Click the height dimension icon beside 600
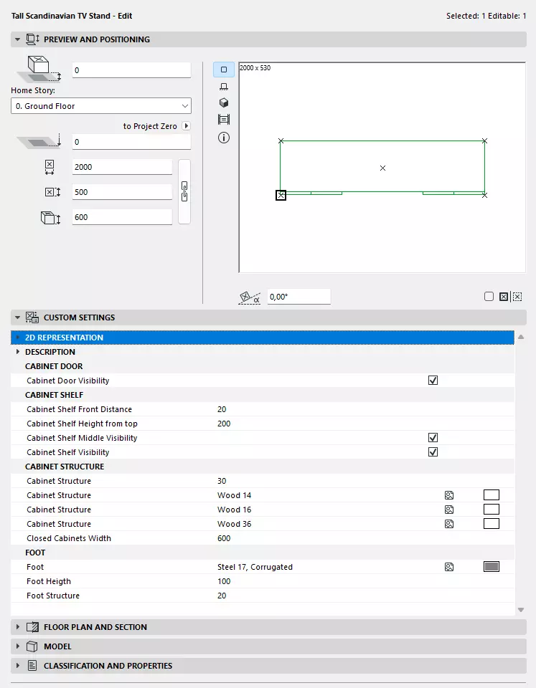Viewport: 536px width, 688px height. [50, 218]
